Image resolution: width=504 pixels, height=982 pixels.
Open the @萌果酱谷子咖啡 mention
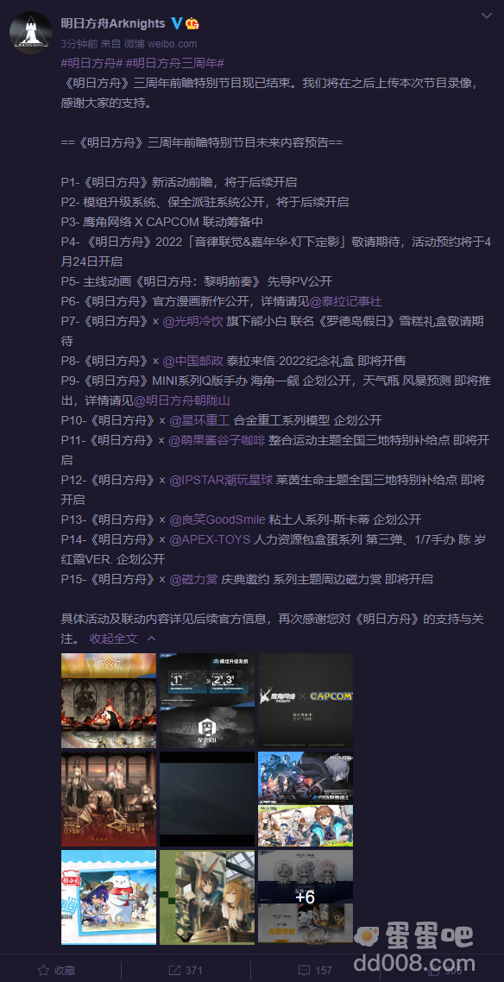coord(217,440)
